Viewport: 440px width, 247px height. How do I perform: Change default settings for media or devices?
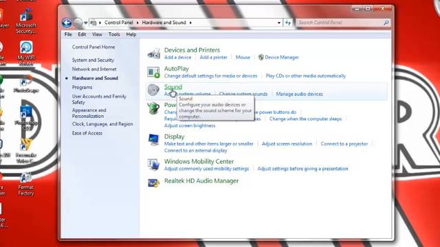tap(211, 76)
